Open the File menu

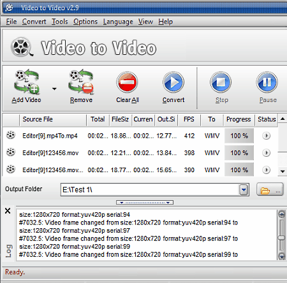(x=11, y=22)
